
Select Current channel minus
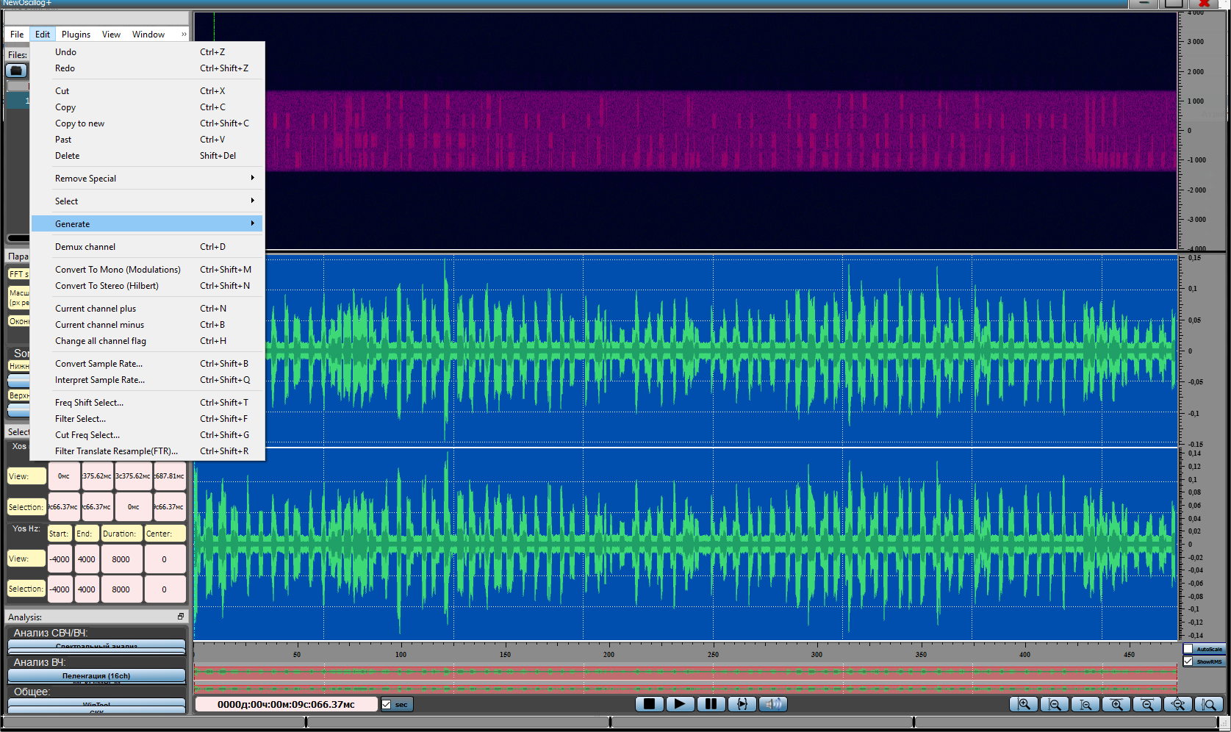tap(148, 325)
